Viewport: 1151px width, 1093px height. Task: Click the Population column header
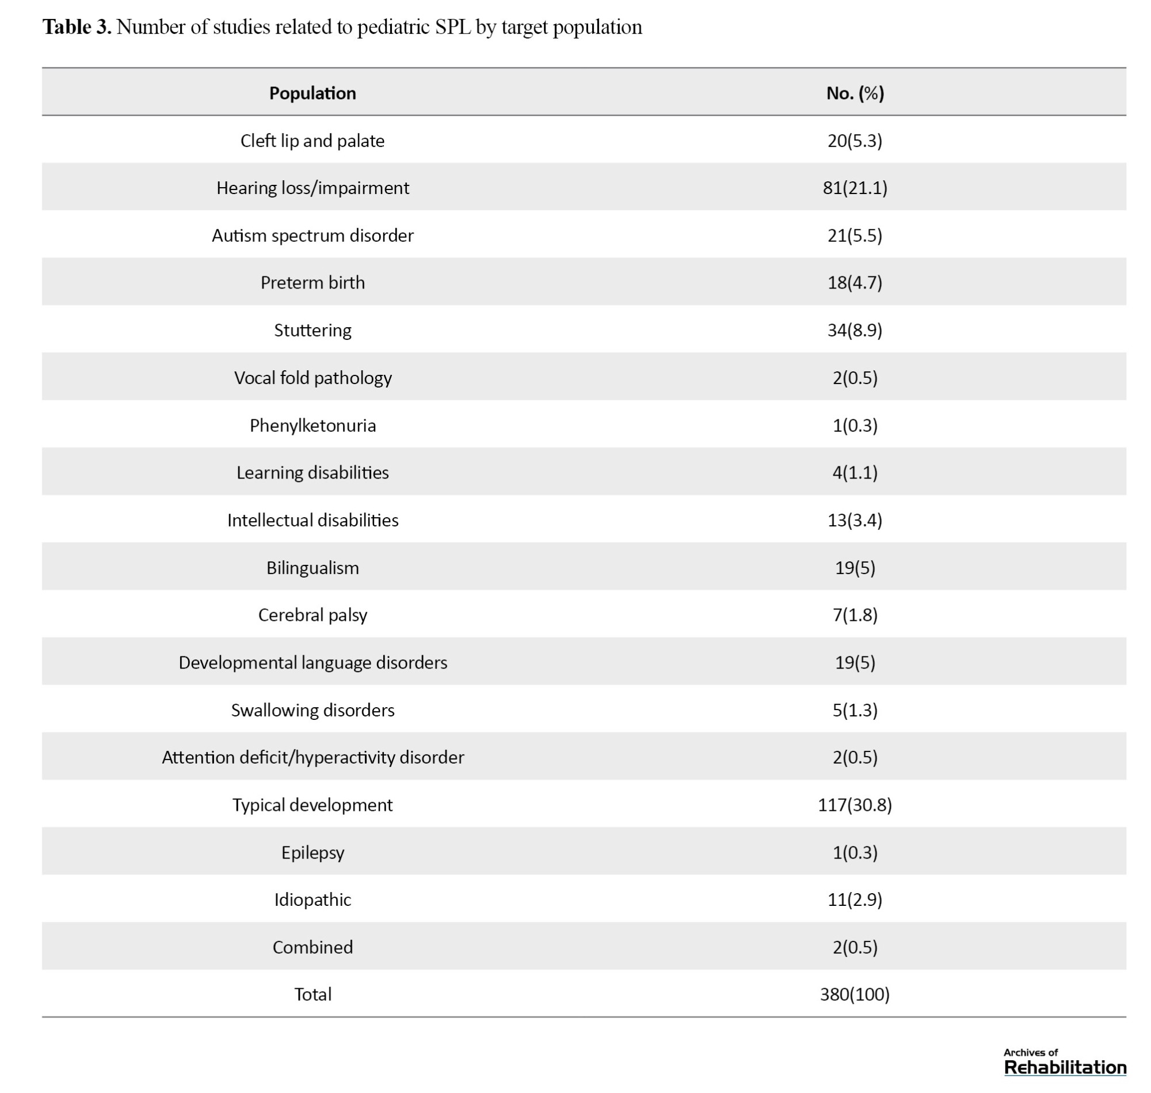pyautogui.click(x=312, y=93)
